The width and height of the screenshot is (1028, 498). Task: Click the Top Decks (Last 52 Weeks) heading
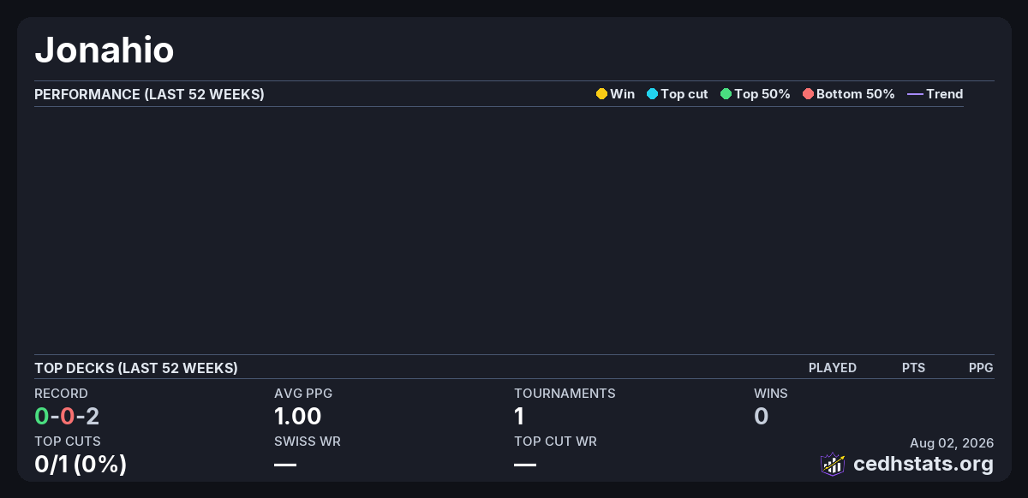click(x=136, y=368)
